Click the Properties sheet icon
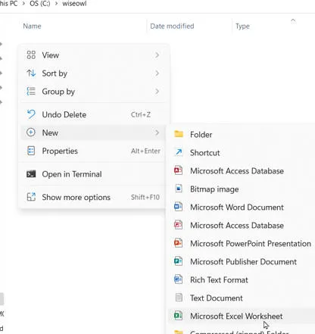Image resolution: width=315 pixels, height=334 pixels. [x=31, y=151]
